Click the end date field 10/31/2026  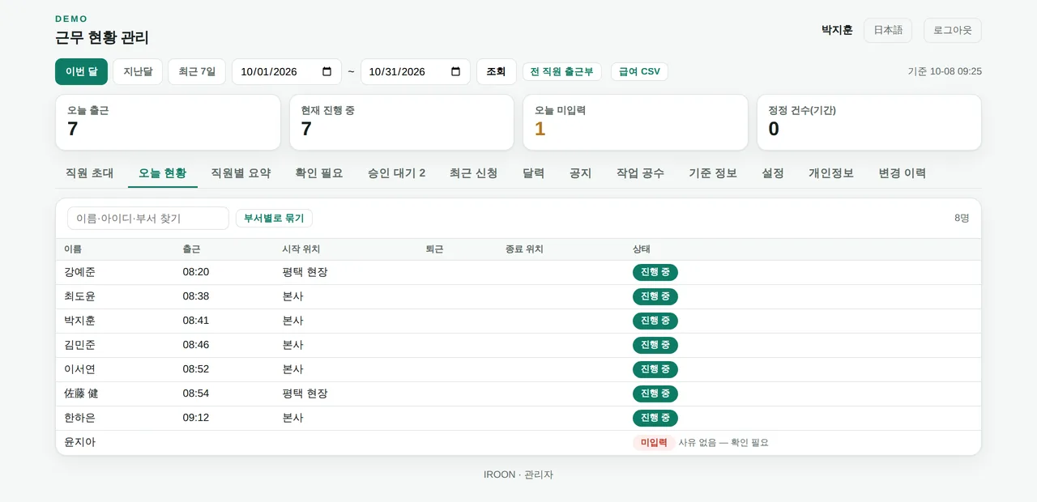tap(415, 71)
